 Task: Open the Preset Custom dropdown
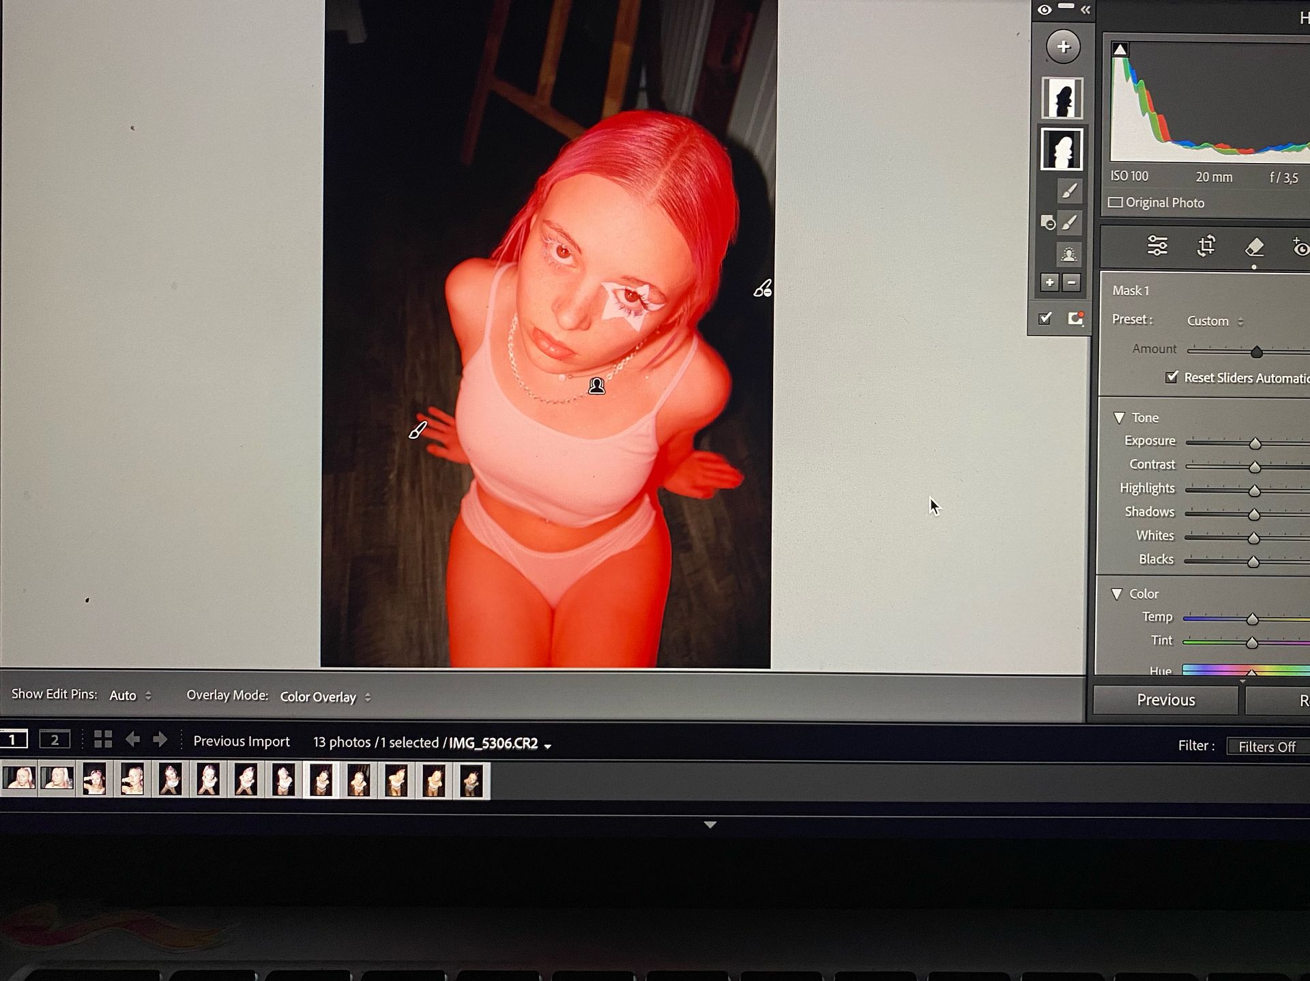pyautogui.click(x=1215, y=321)
